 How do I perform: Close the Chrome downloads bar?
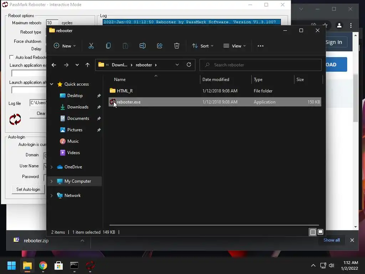click(x=352, y=240)
